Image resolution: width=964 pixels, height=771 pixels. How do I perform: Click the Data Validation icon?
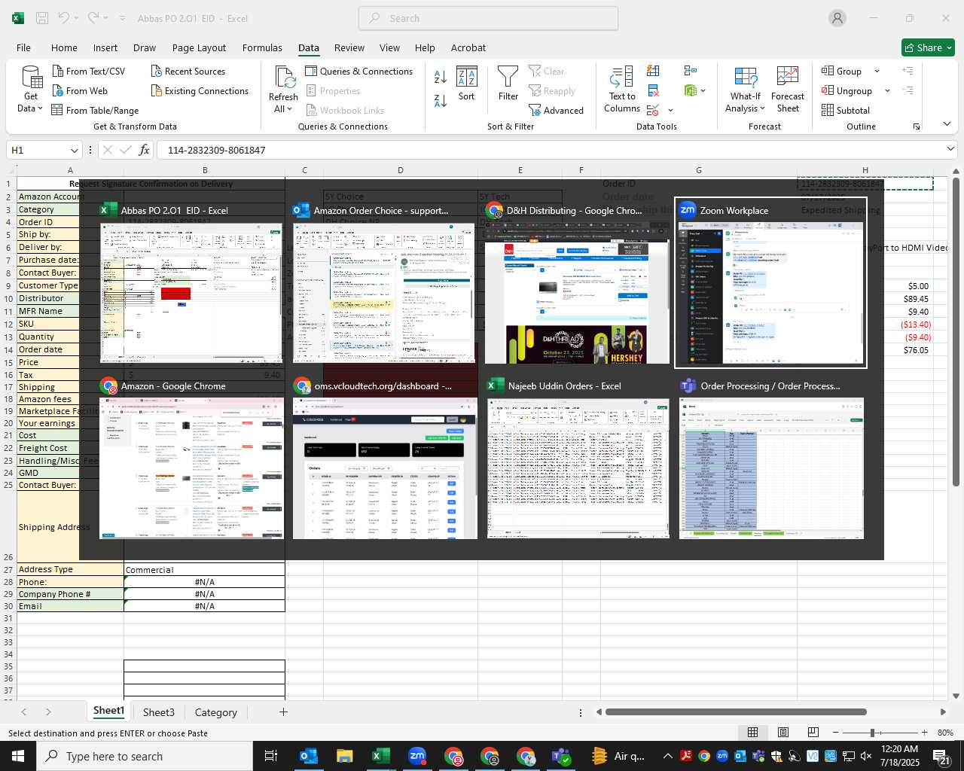[653, 111]
